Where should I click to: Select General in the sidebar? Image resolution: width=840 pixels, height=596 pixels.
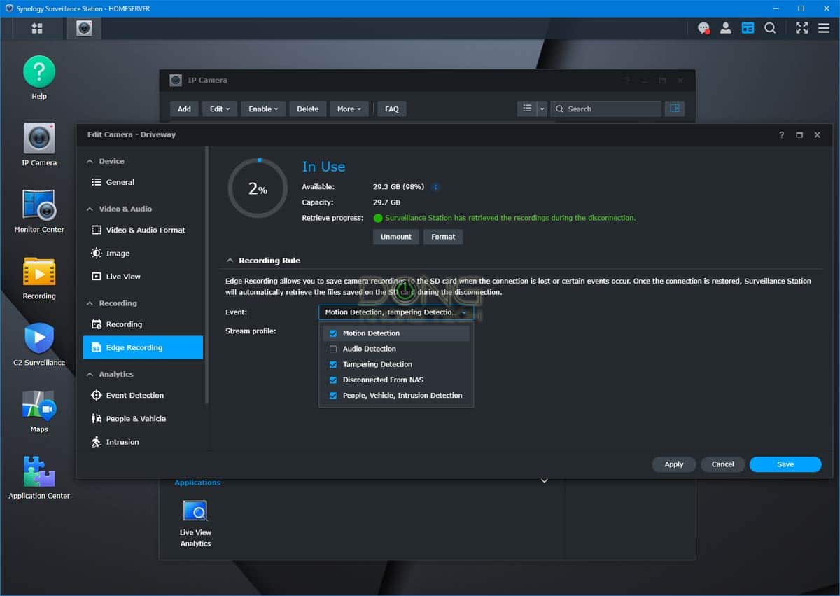[143, 182]
